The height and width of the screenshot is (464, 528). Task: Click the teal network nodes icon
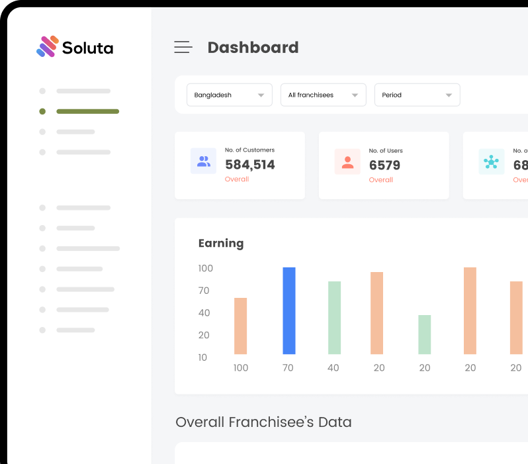pyautogui.click(x=492, y=162)
